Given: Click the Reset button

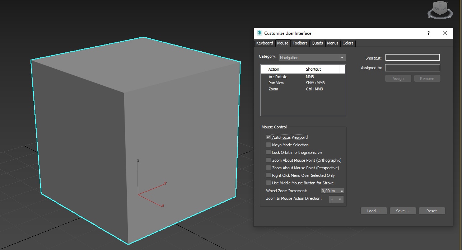Looking at the screenshot, I should [x=432, y=211].
